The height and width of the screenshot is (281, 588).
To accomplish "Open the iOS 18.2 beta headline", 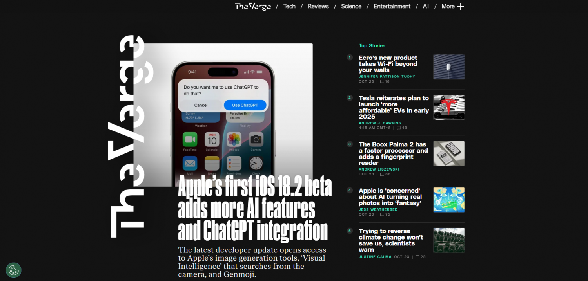I will click(255, 209).
